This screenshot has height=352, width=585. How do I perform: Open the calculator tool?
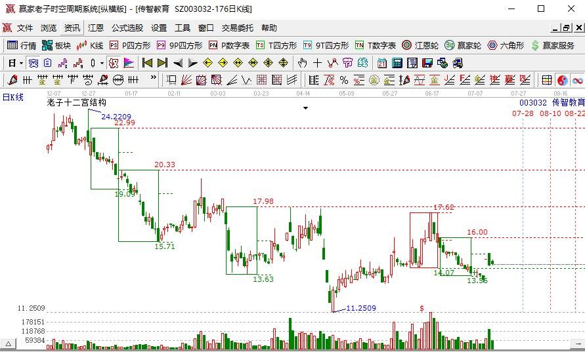397,63
